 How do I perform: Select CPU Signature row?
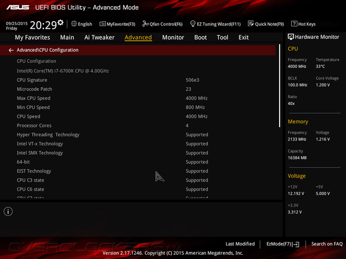(138, 80)
